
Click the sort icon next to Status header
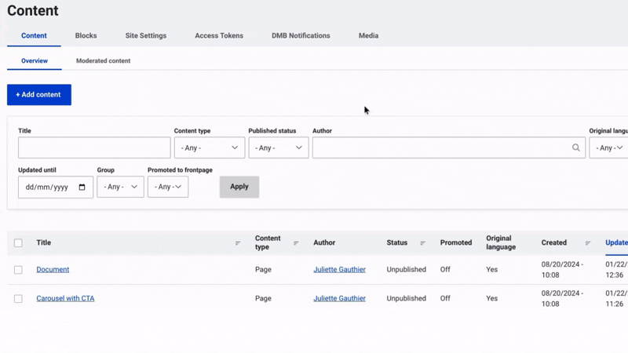pyautogui.click(x=422, y=243)
